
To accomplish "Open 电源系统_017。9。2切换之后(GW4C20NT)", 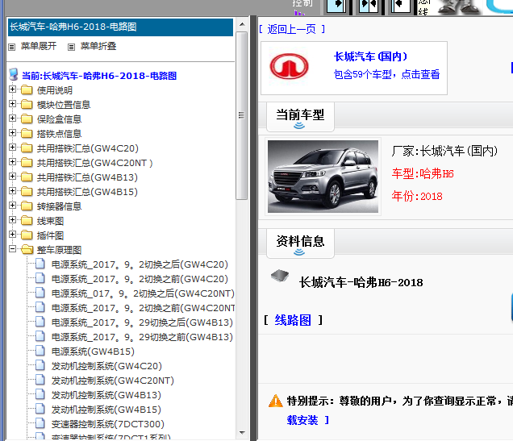I will (143, 293).
